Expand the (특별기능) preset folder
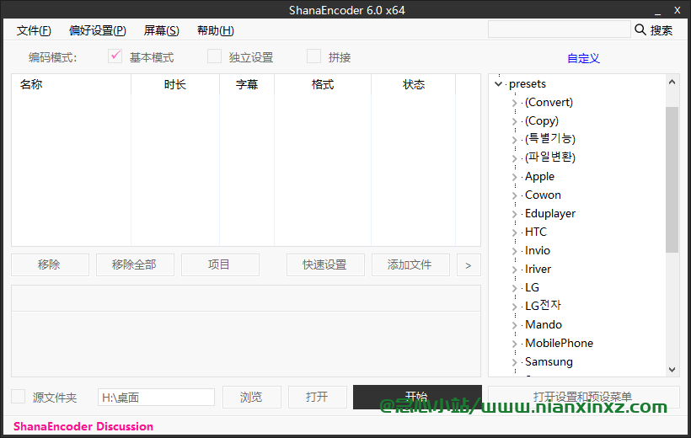 point(514,140)
